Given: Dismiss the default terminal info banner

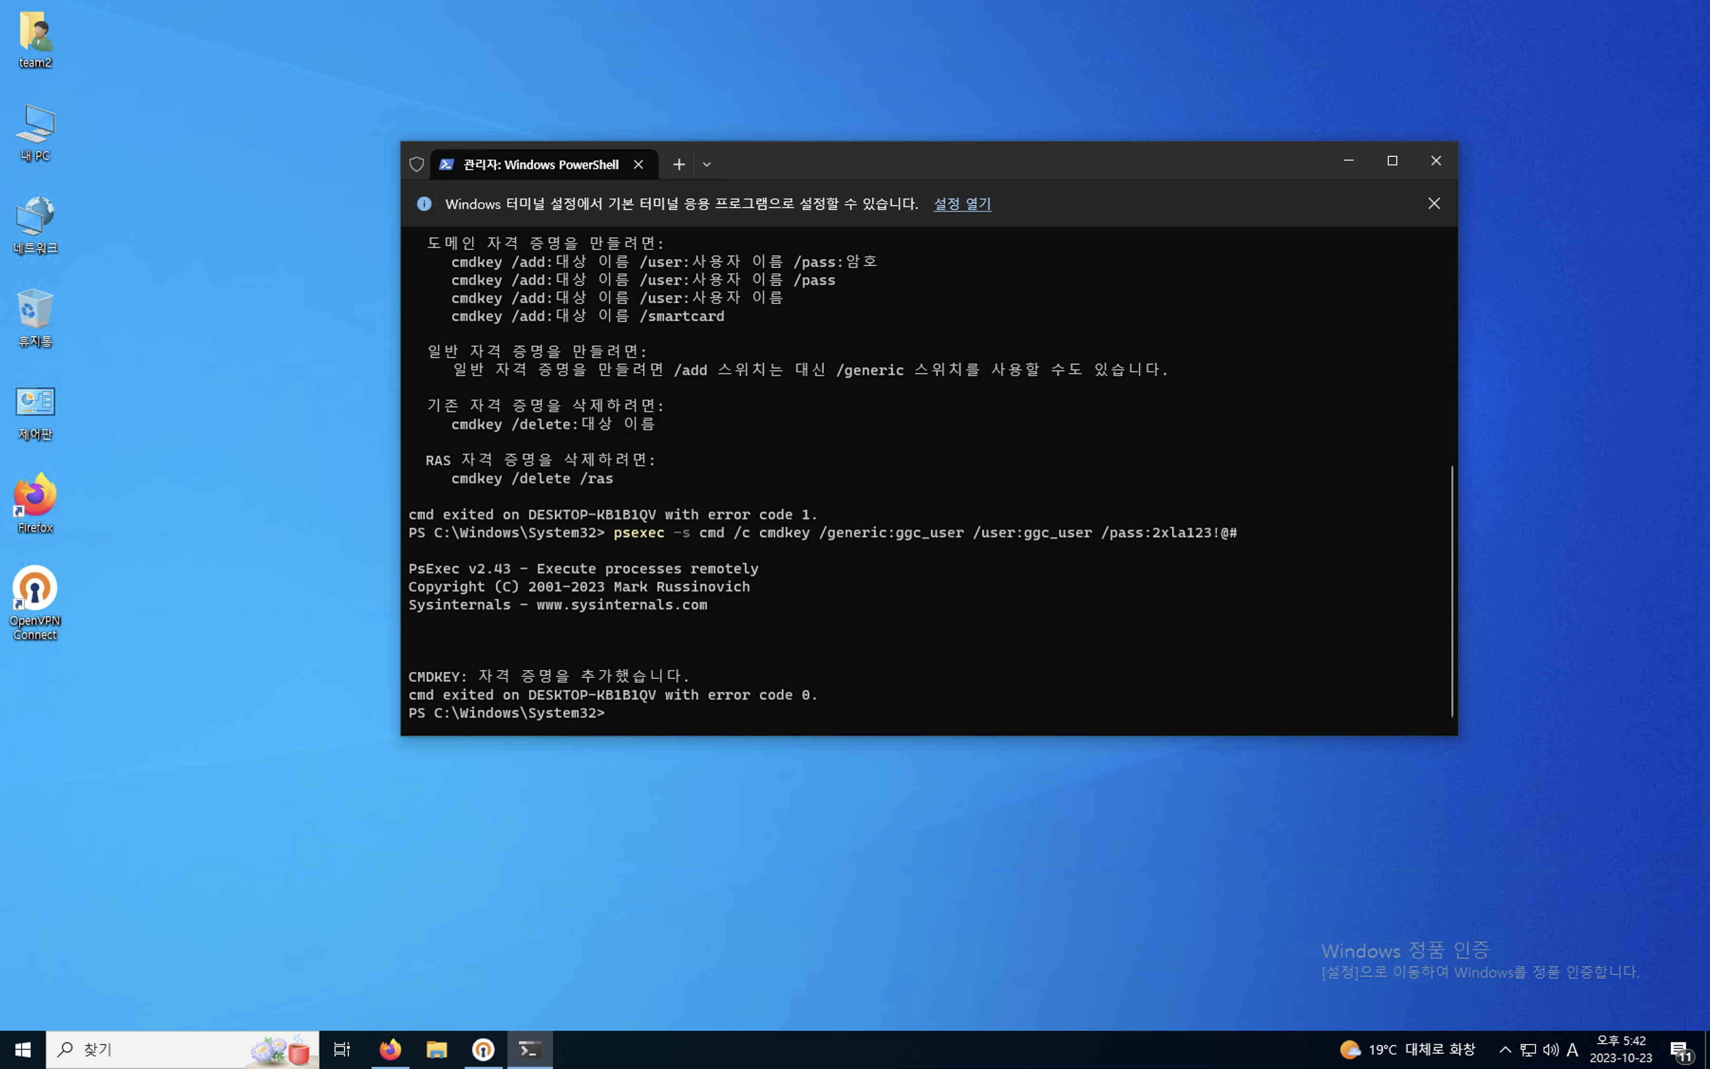Looking at the screenshot, I should point(1434,204).
